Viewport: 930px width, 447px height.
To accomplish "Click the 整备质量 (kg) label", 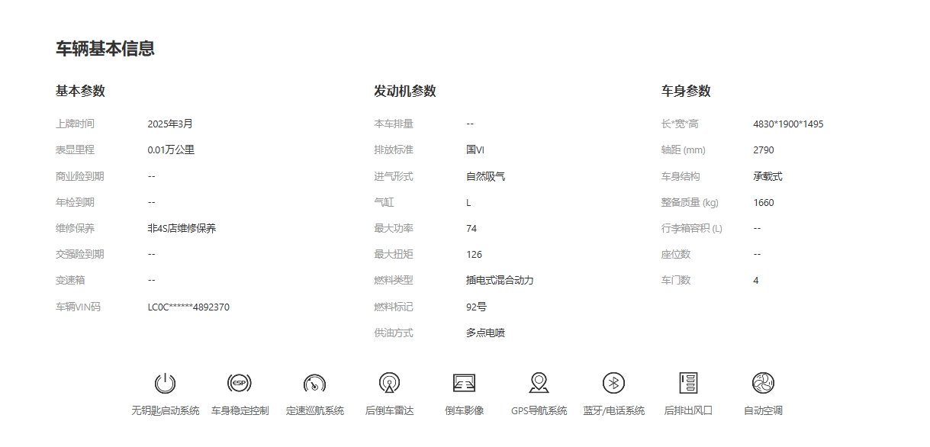I will (690, 202).
